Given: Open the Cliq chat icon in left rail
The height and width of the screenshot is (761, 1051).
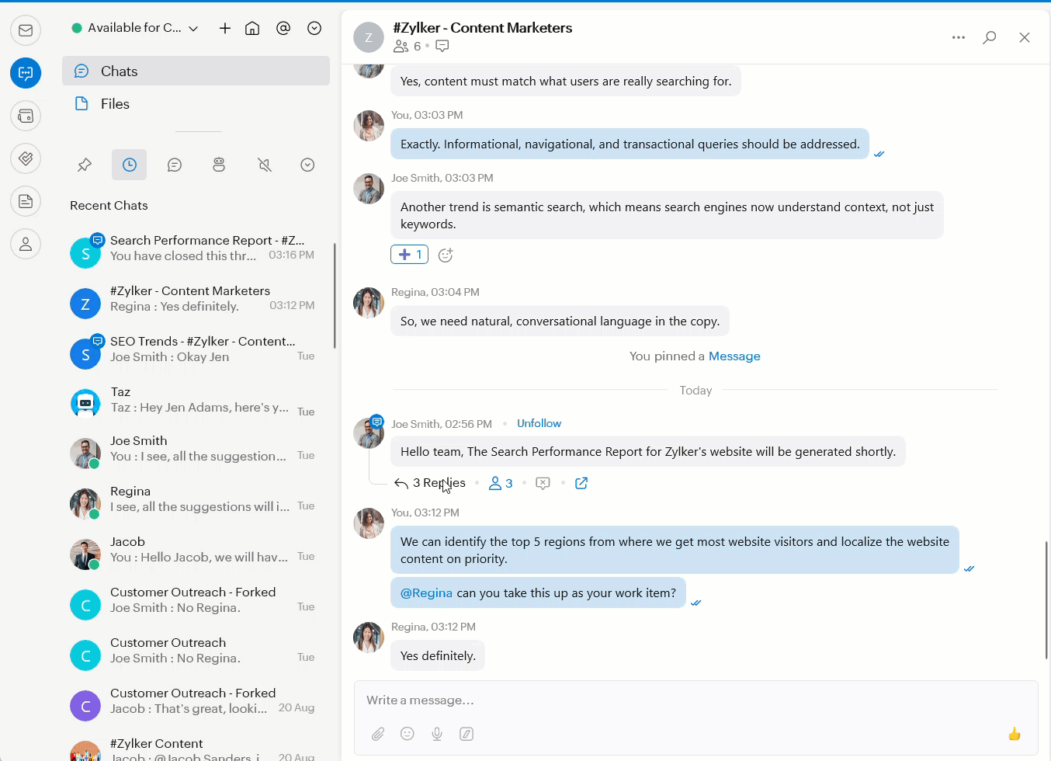Looking at the screenshot, I should [26, 73].
